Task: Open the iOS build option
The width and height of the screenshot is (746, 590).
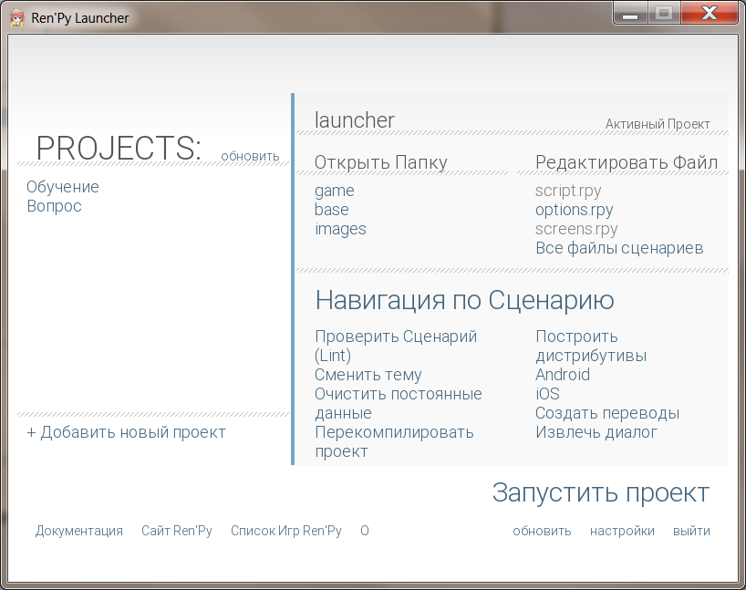Action: coord(547,394)
